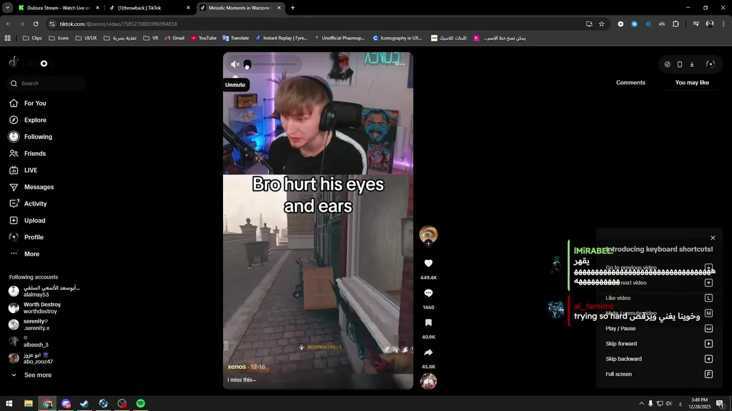The image size is (732, 411).
Task: Click the Skip backward arrow key icon
Action: coord(709,359)
